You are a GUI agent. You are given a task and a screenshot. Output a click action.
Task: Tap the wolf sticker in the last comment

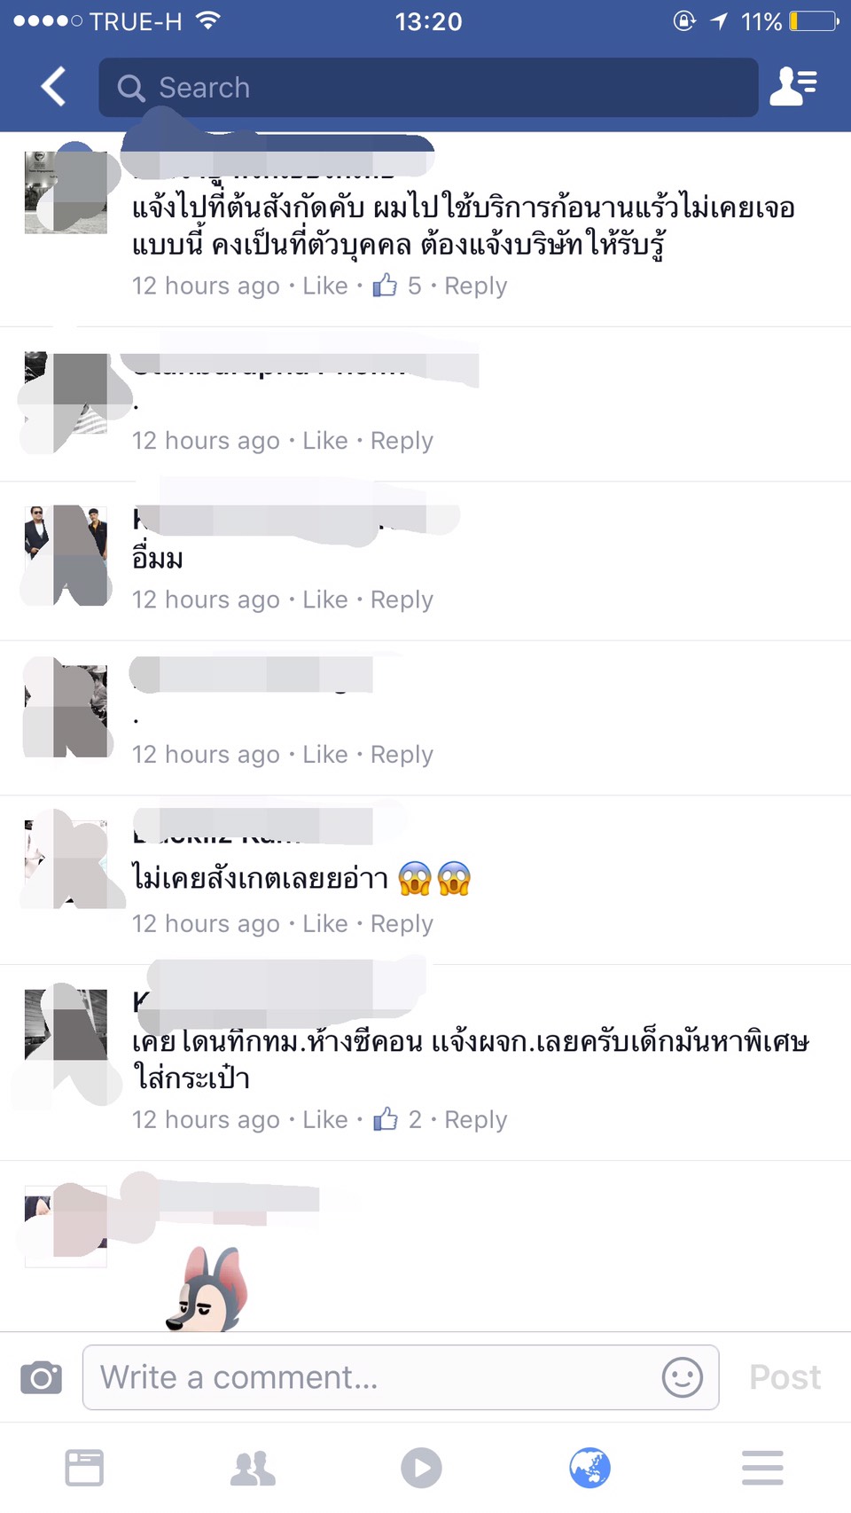tap(207, 1289)
